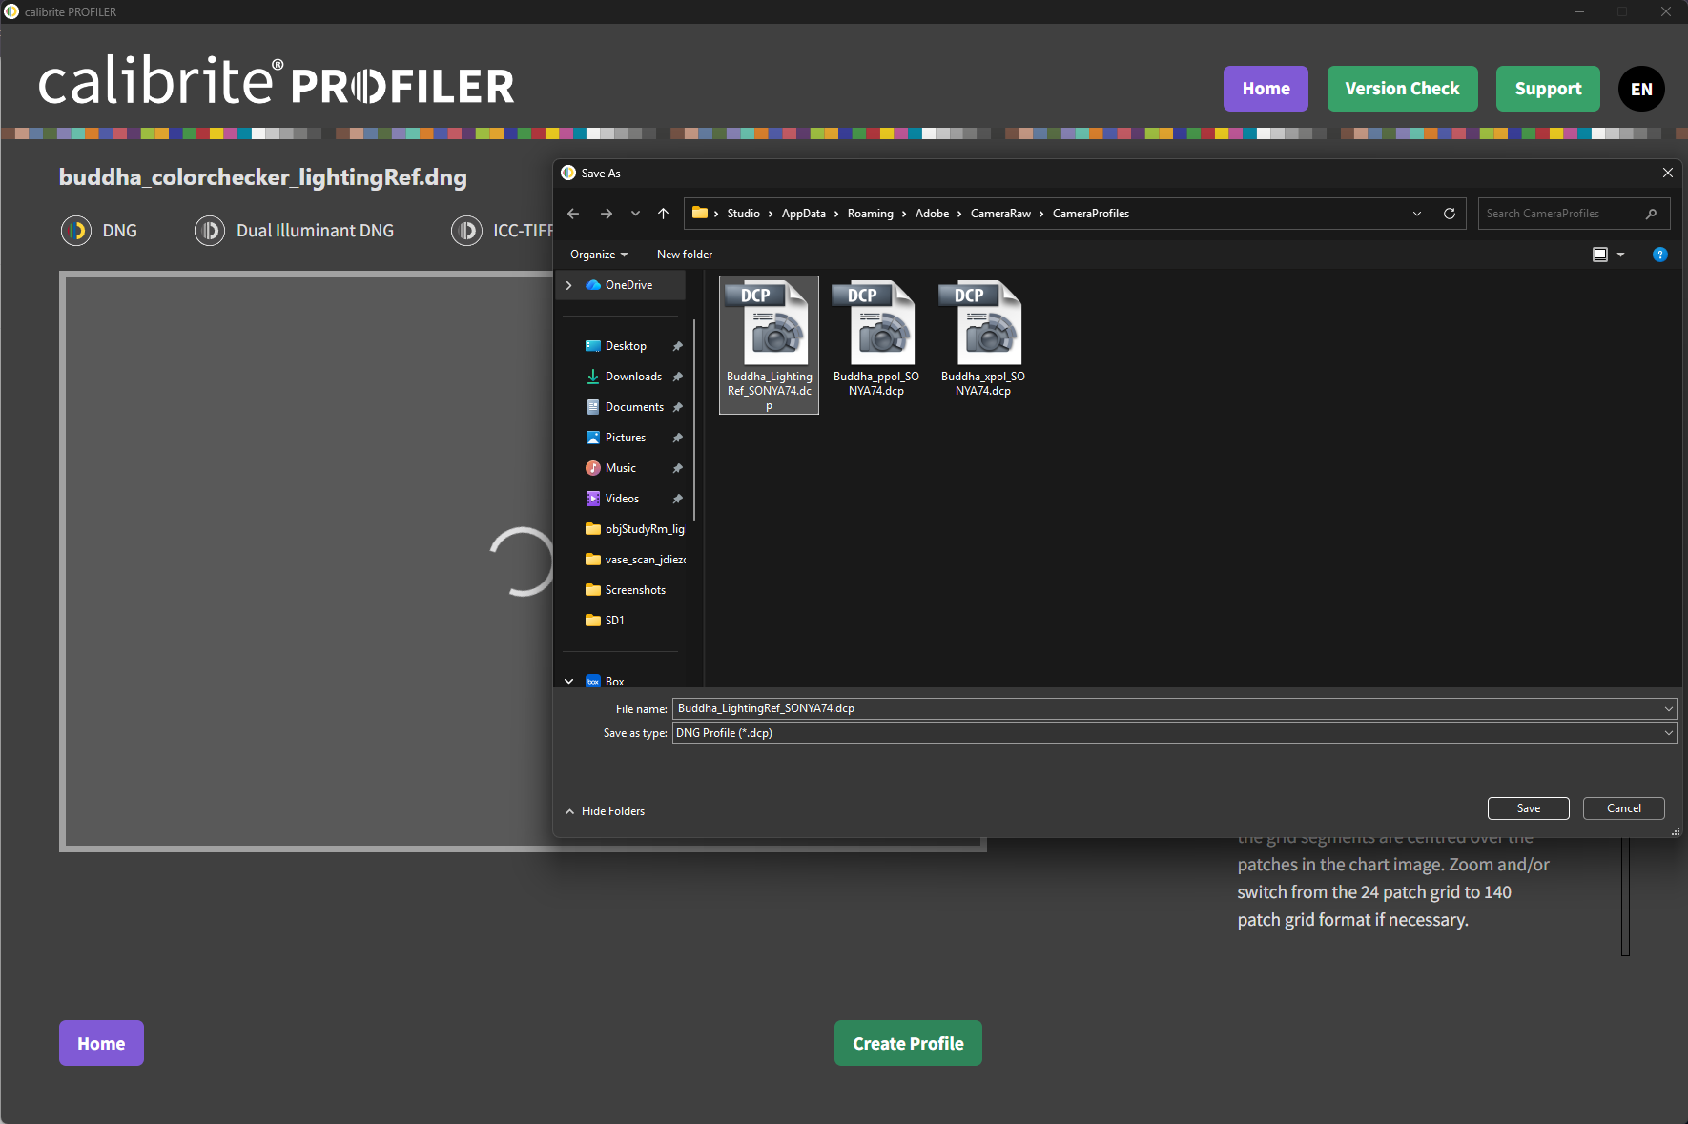Open the SD1 folder
The width and height of the screenshot is (1688, 1124).
(614, 621)
